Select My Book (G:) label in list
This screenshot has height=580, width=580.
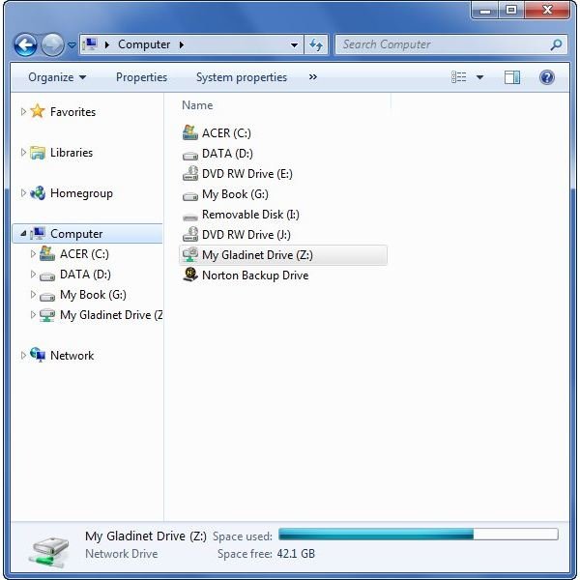click(x=235, y=194)
